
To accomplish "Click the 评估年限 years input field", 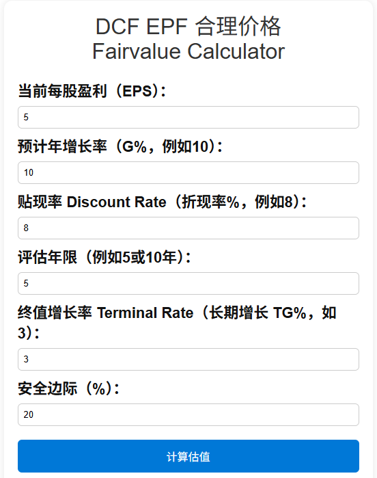I will (x=188, y=284).
